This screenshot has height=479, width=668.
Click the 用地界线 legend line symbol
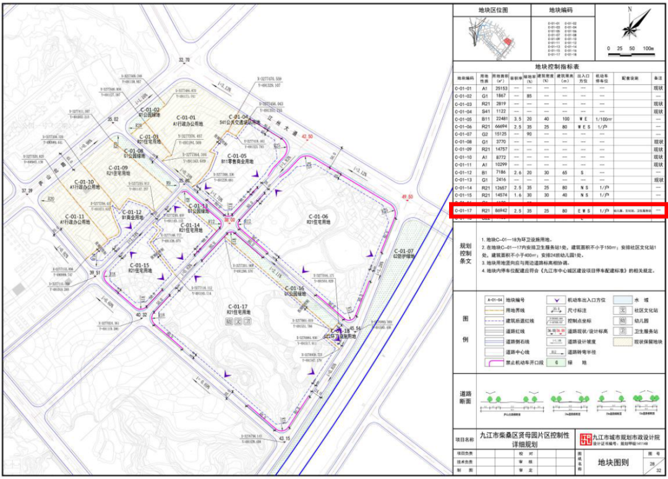494,311
